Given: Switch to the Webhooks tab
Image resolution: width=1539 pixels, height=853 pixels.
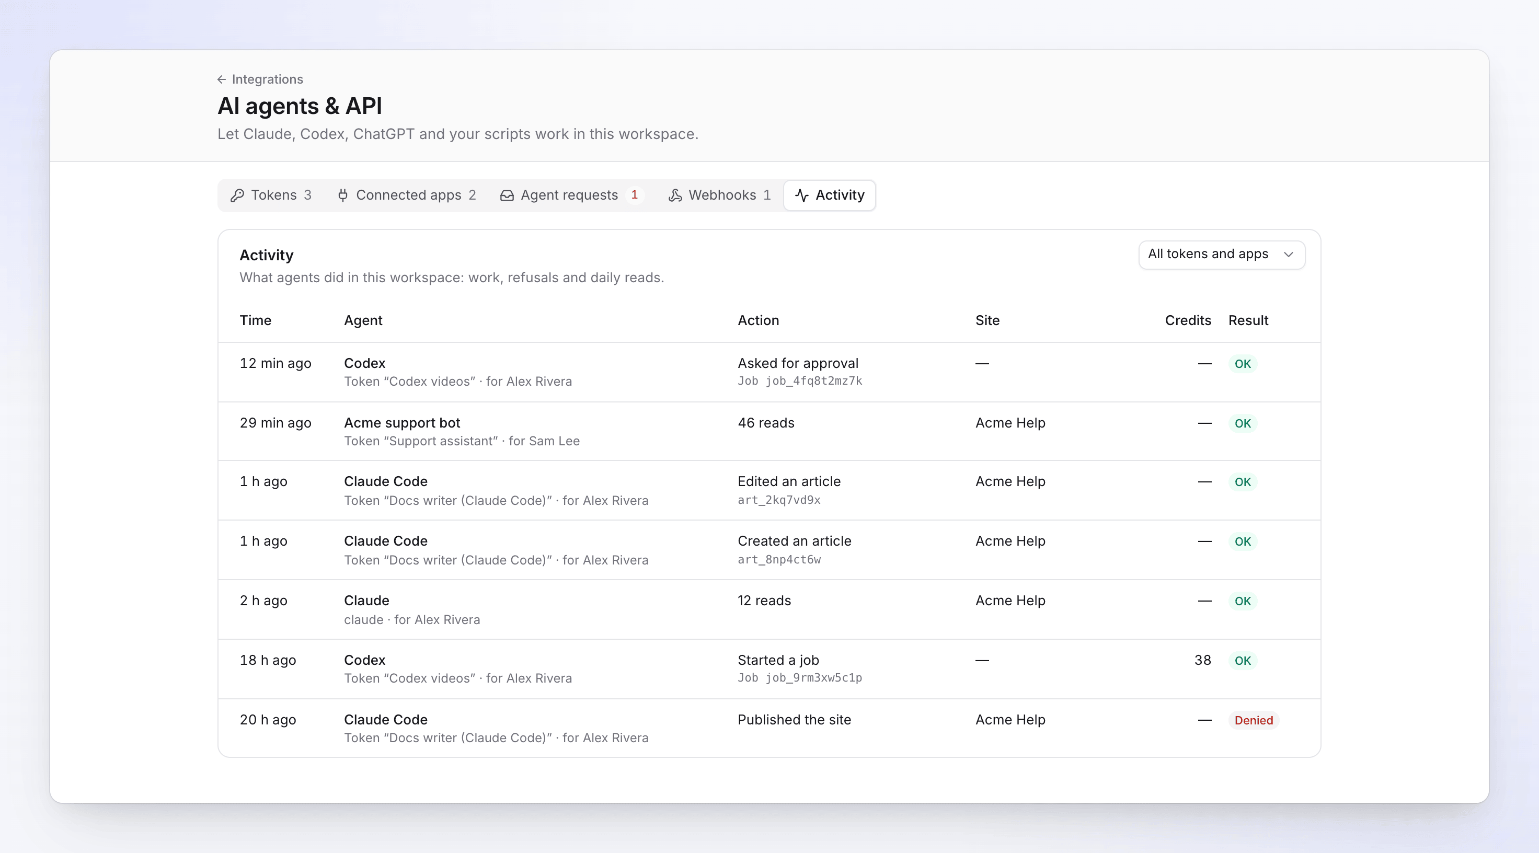Looking at the screenshot, I should (x=720, y=195).
